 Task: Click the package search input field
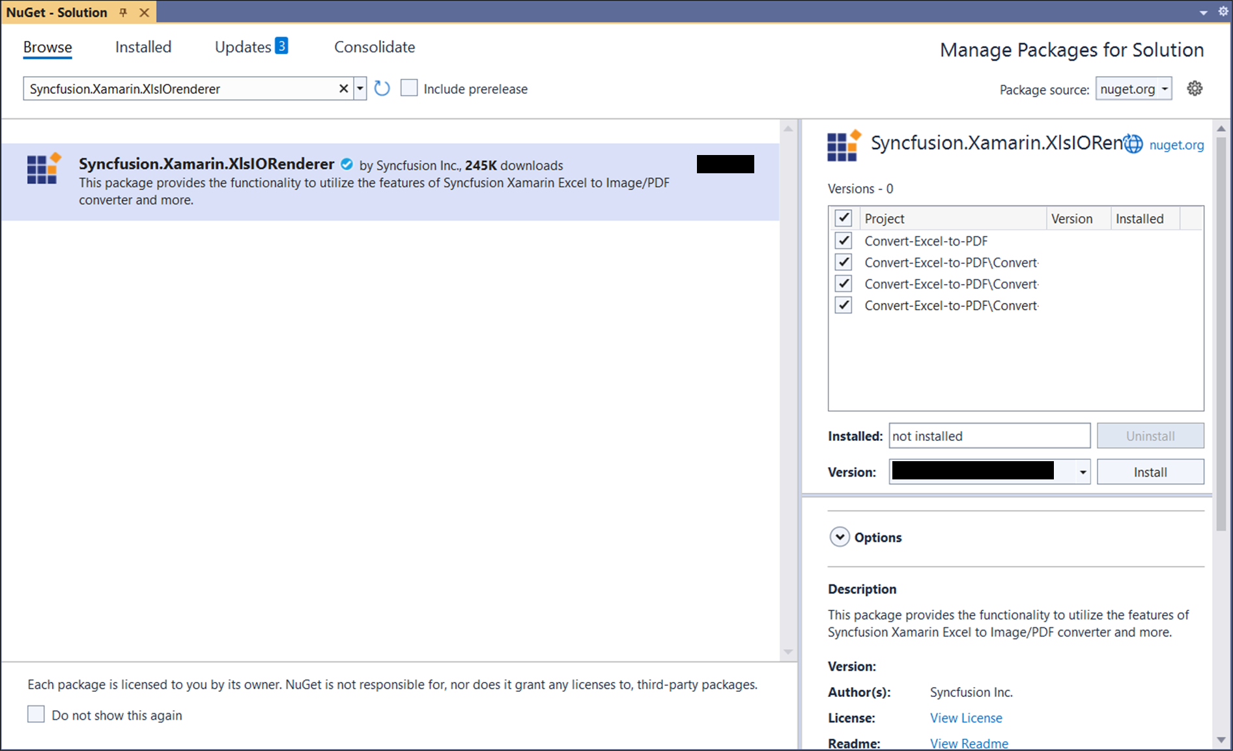182,89
